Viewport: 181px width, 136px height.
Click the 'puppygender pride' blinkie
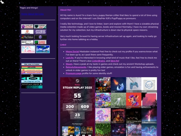click(x=32, y=70)
